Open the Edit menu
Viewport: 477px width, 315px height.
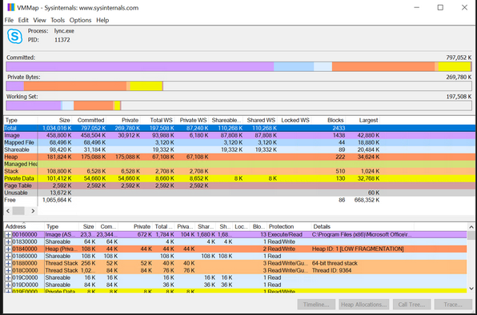click(23, 20)
